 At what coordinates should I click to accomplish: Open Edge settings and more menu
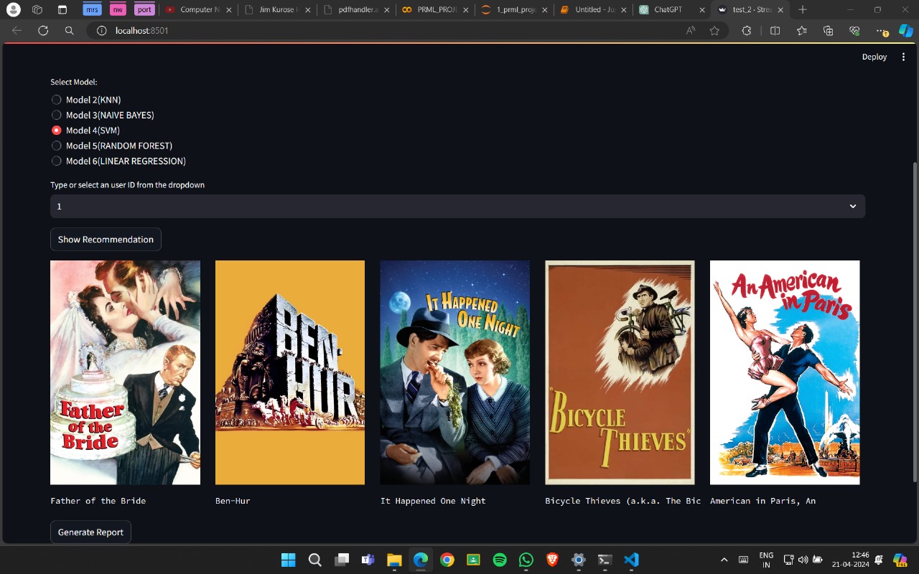click(x=882, y=32)
